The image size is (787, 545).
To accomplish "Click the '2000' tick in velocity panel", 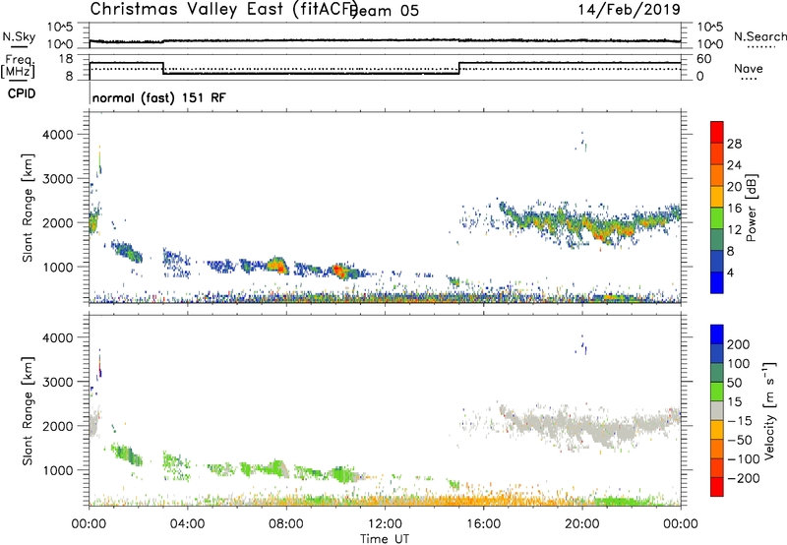I will point(57,426).
